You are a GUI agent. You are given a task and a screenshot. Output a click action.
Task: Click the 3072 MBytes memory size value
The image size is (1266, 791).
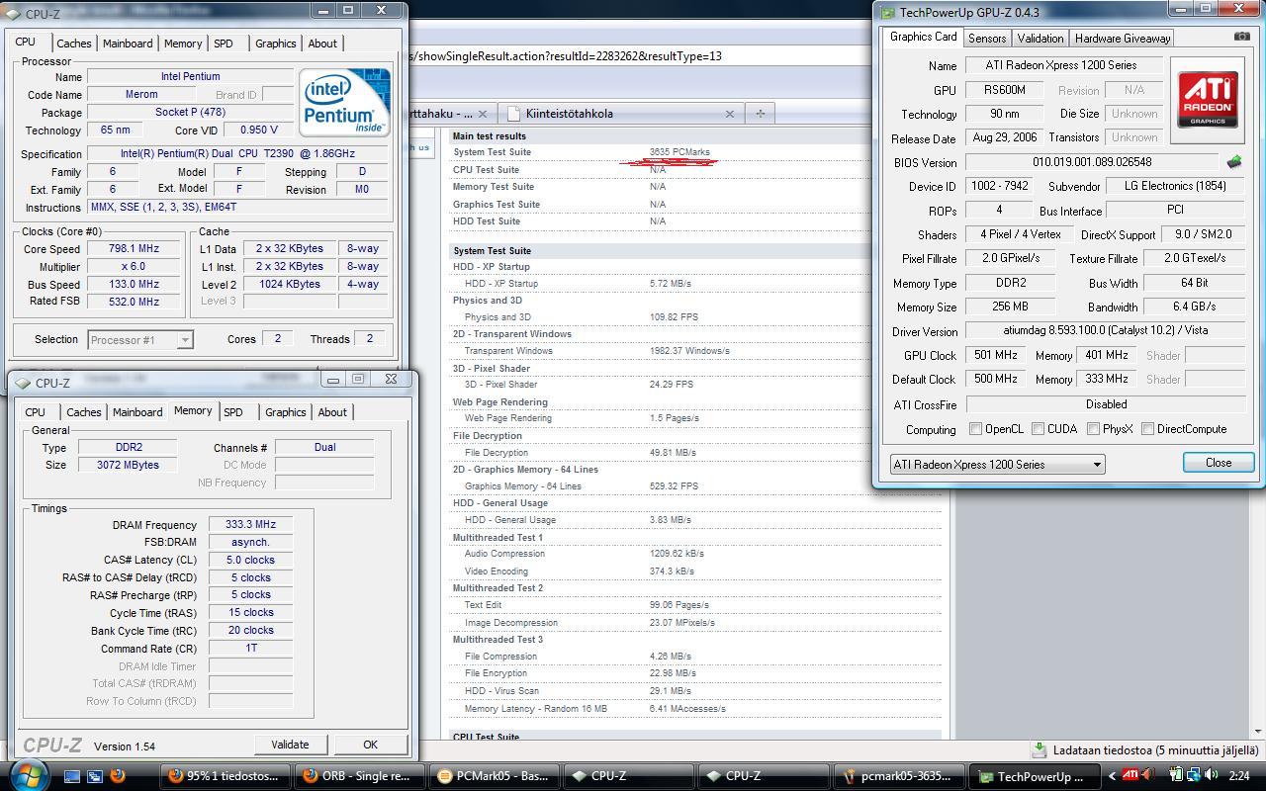pos(128,465)
